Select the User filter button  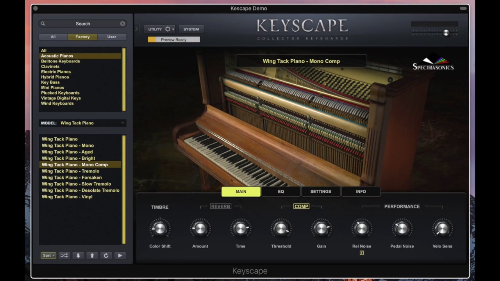point(112,37)
